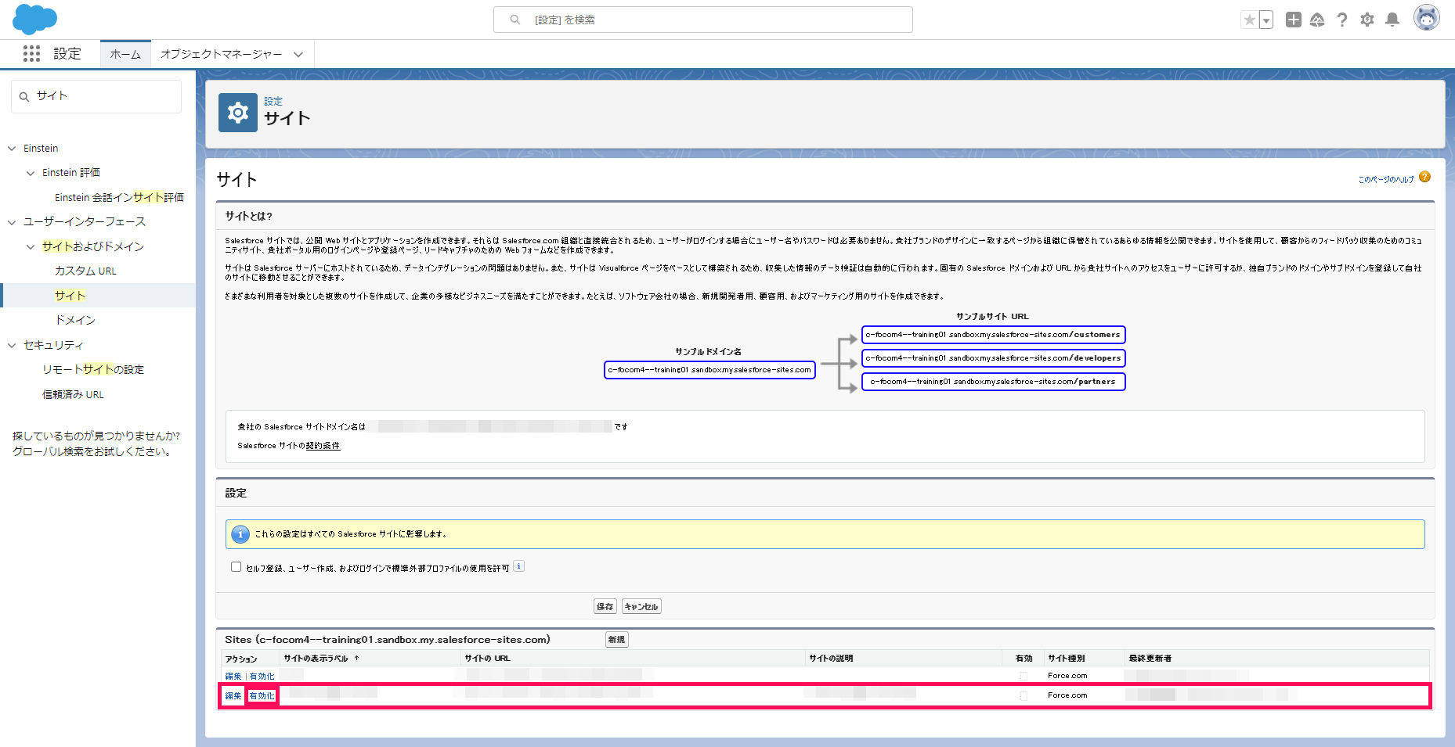Select サイト item in the sidebar tree
Viewport: 1455px width, 747px height.
70,296
